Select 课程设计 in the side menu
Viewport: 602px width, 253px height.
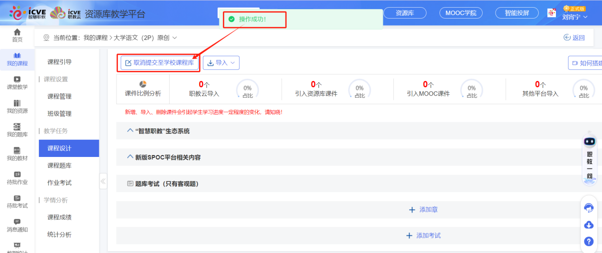(69, 148)
